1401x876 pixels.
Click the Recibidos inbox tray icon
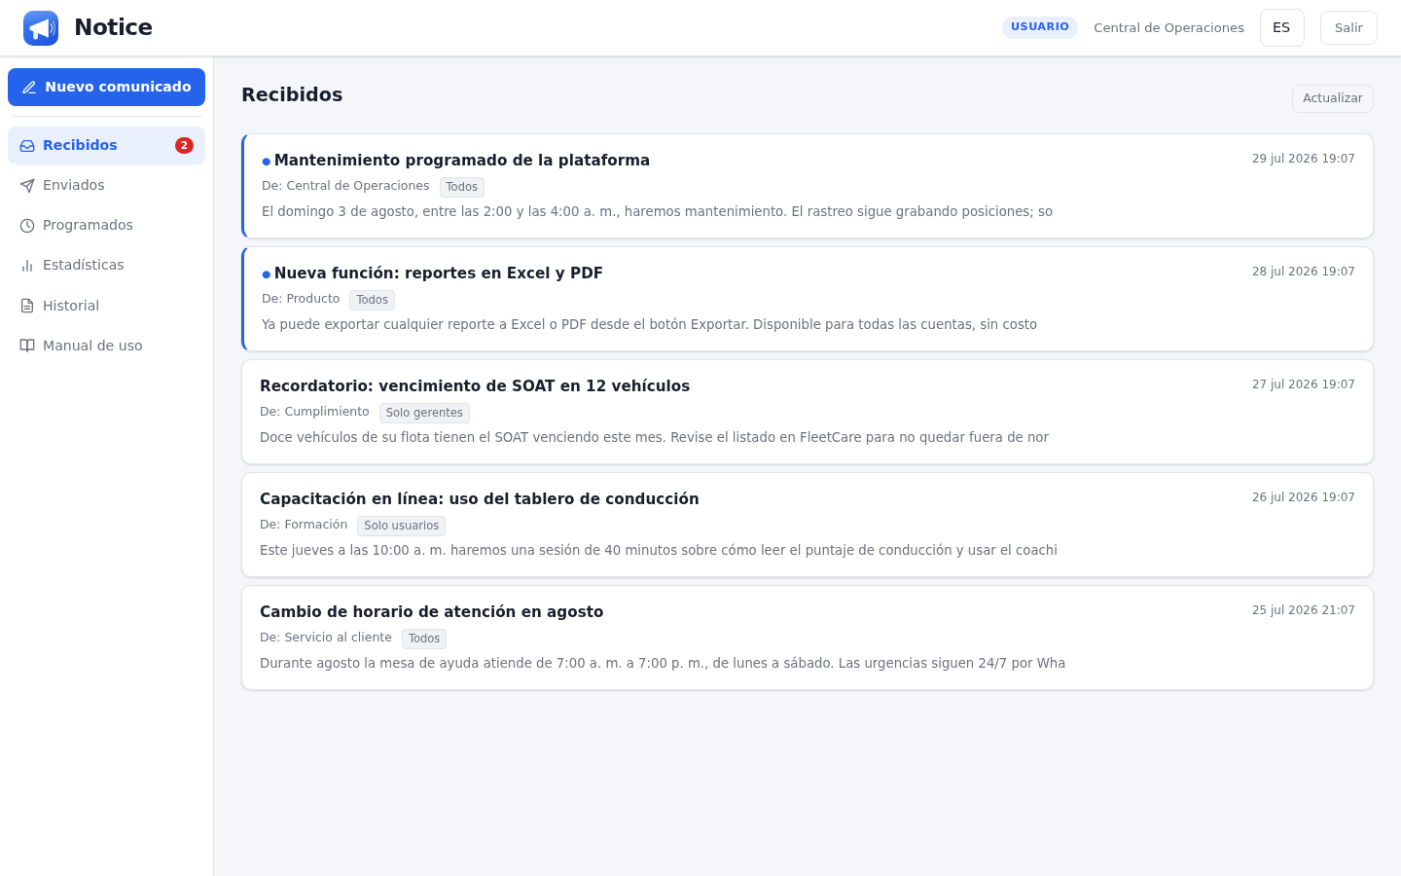[27, 146]
